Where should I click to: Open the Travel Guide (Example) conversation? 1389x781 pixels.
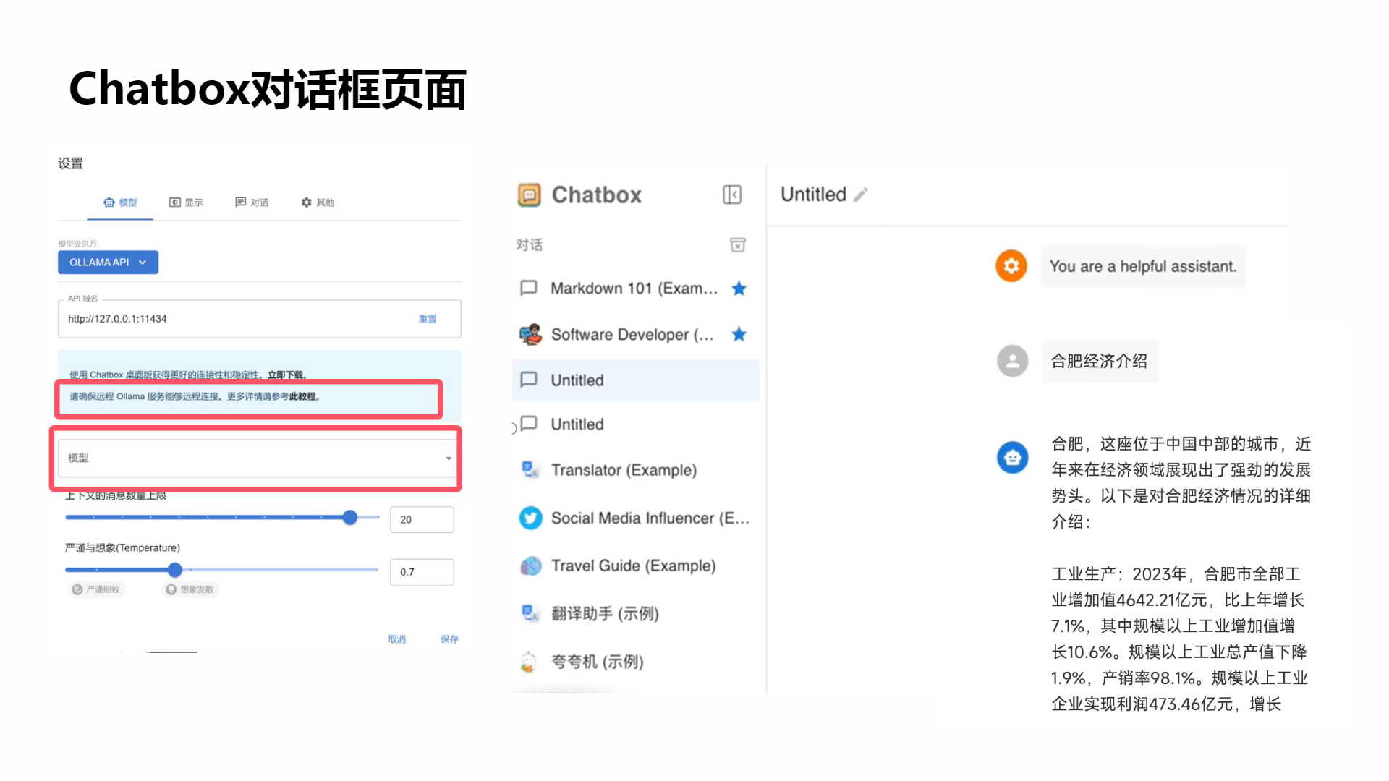[x=635, y=566]
